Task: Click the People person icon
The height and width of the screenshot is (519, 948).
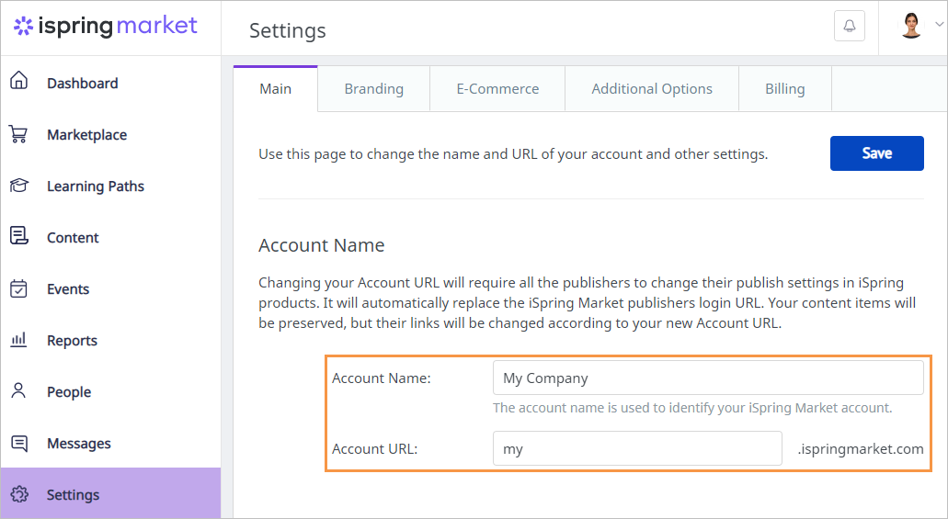Action: (18, 391)
